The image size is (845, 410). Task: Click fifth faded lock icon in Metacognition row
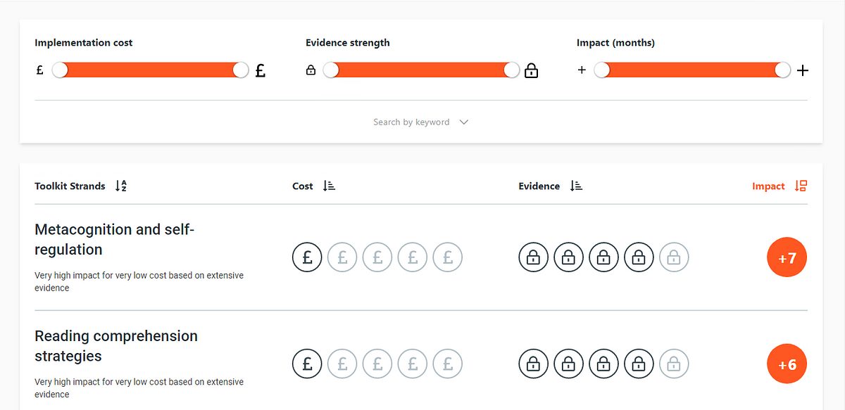pyautogui.click(x=674, y=257)
